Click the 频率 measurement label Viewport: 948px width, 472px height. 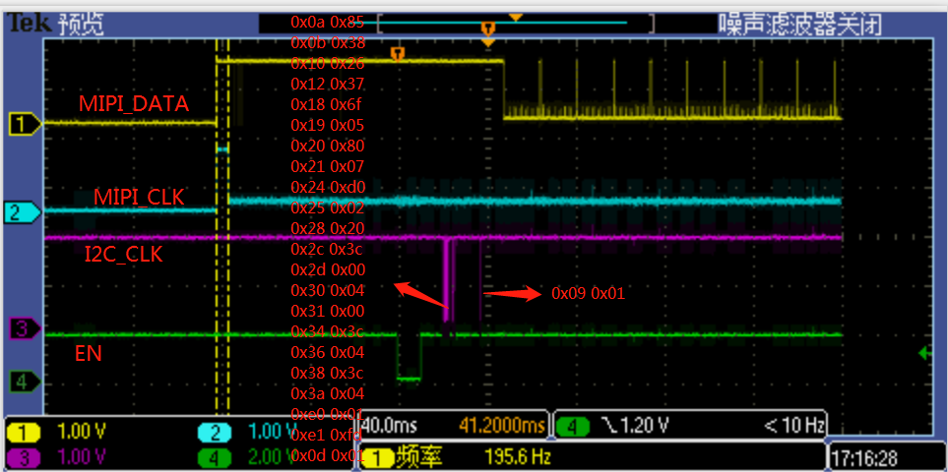418,457
